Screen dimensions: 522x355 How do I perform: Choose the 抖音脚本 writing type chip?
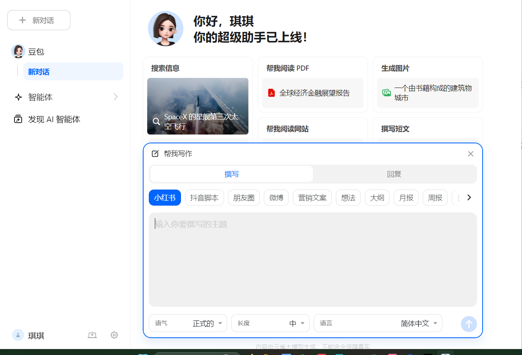click(204, 198)
